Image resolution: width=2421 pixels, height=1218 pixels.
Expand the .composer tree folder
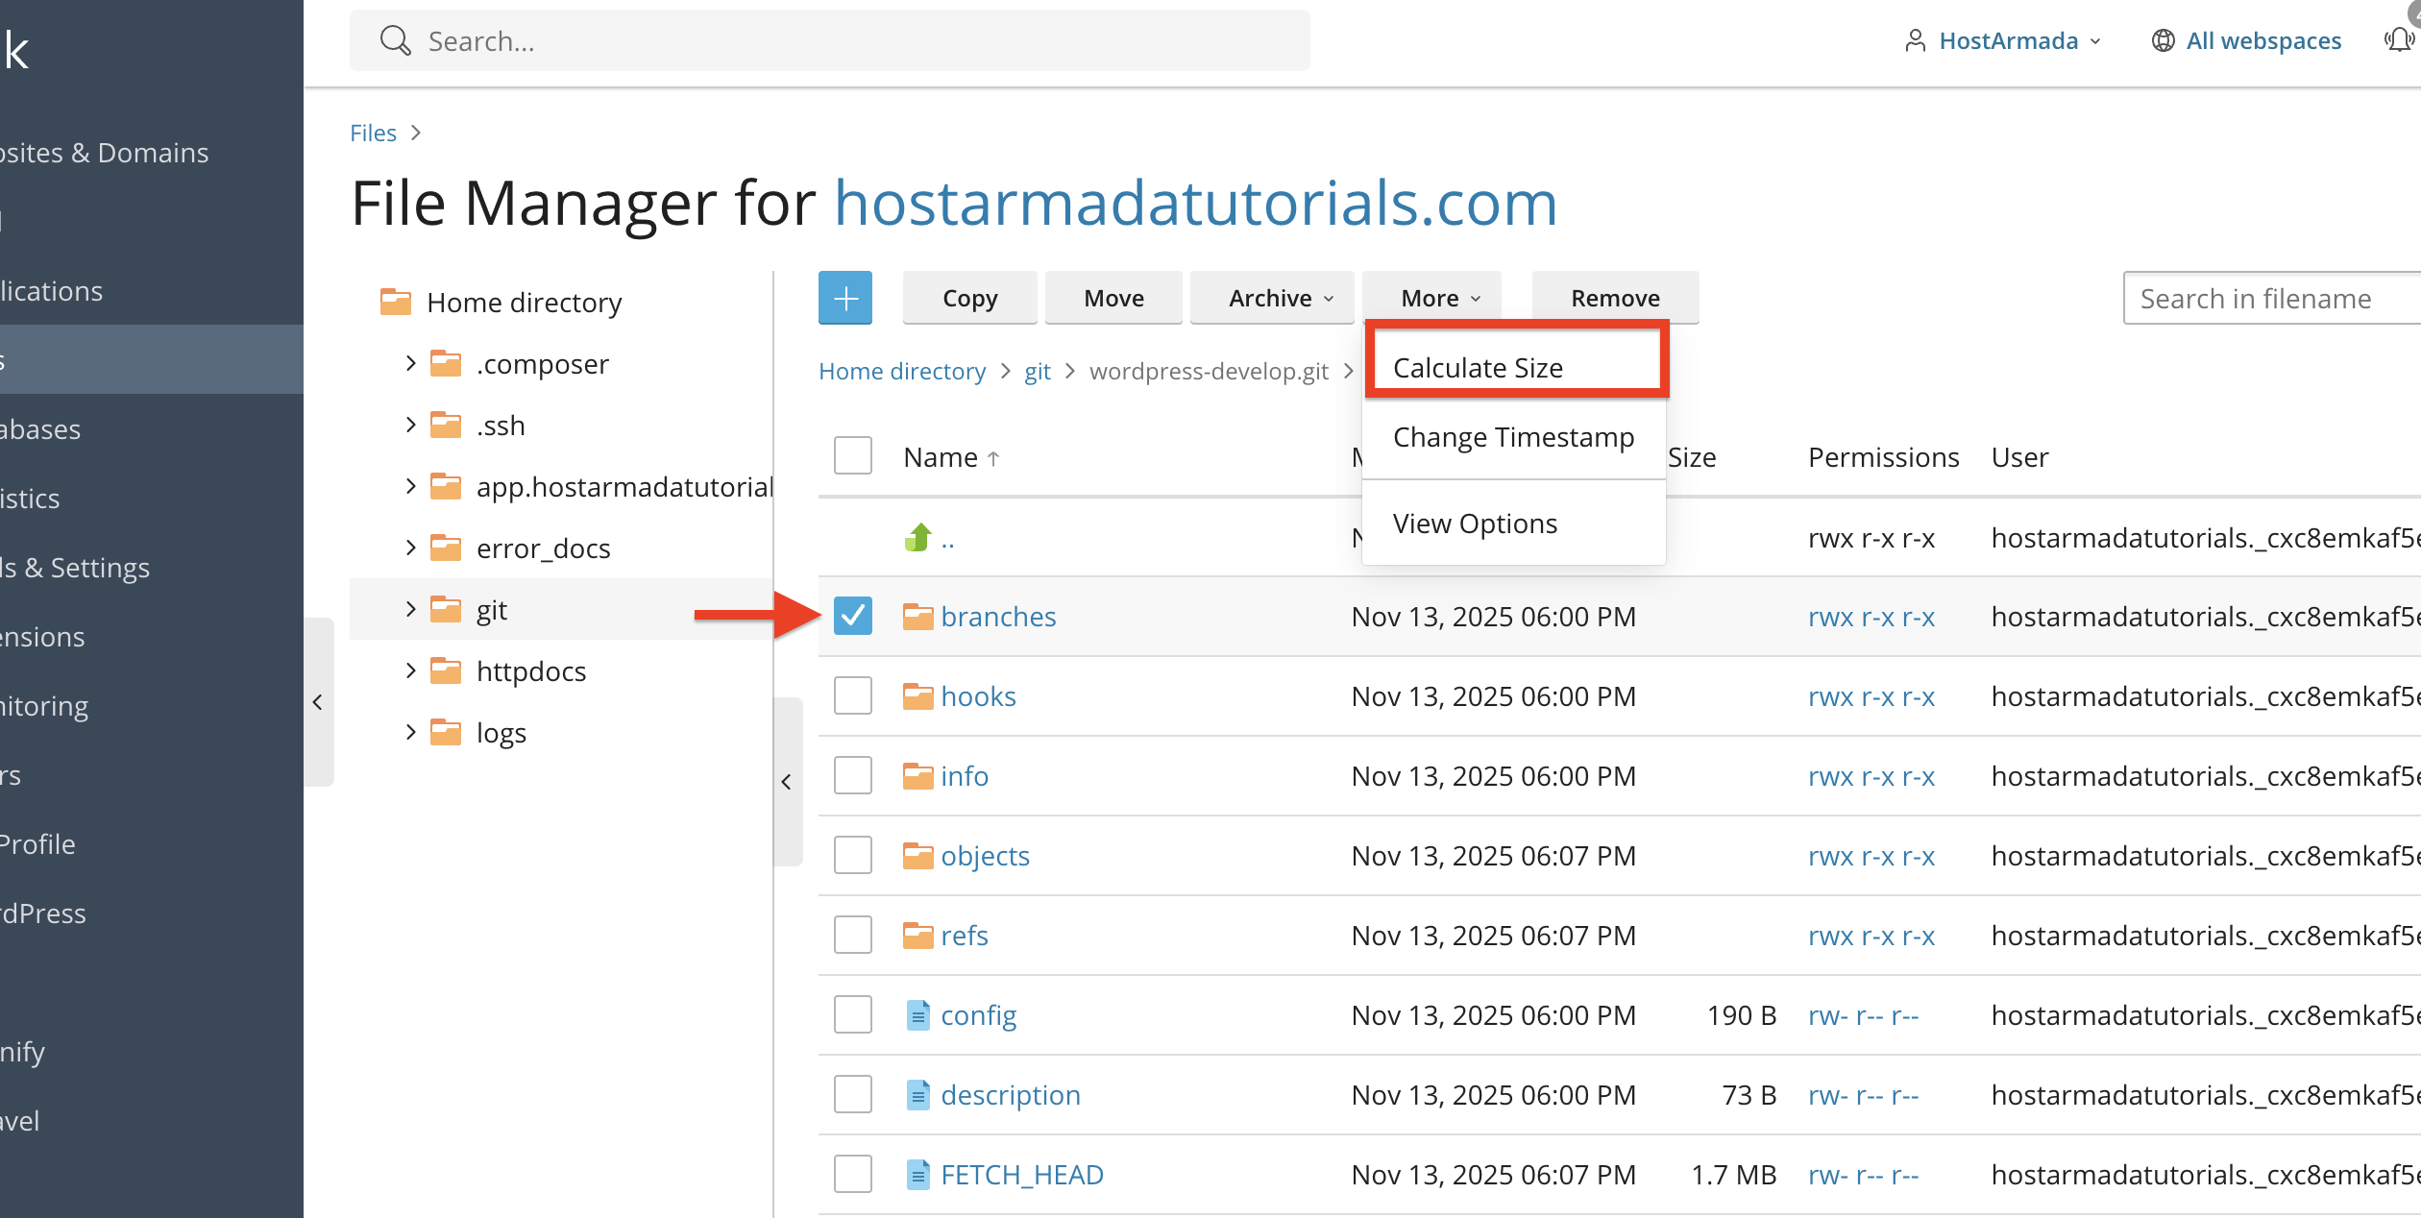411,364
